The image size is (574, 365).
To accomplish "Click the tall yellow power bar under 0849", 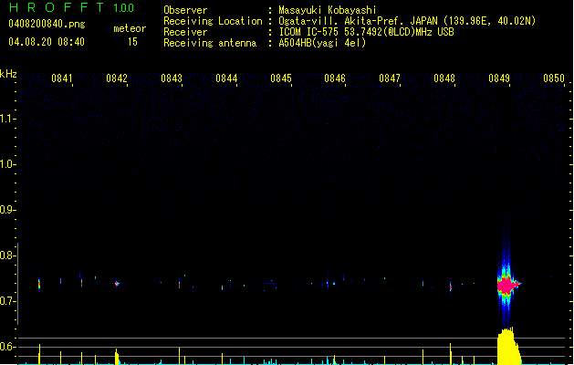I will 509,347.
